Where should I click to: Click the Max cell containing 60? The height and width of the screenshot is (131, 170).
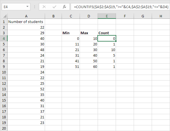pyautogui.click(x=89, y=66)
